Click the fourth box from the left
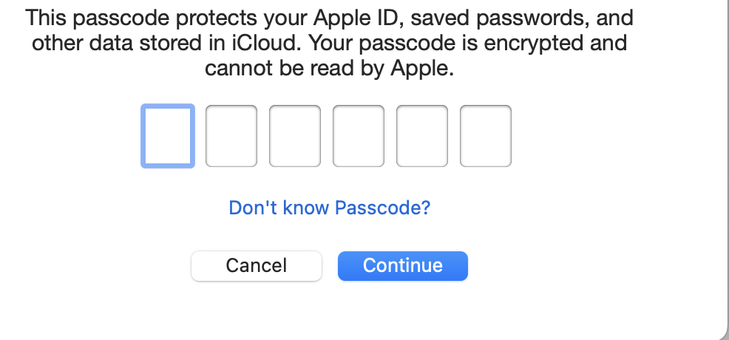 359,136
